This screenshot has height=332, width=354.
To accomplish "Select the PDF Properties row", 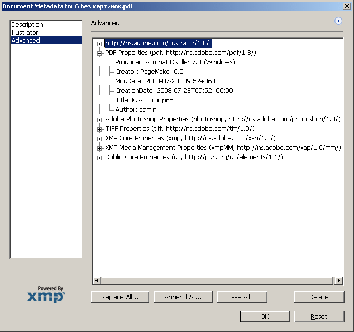I will click(180, 53).
